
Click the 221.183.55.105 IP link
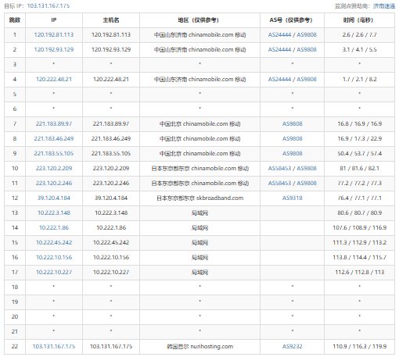[x=54, y=153]
